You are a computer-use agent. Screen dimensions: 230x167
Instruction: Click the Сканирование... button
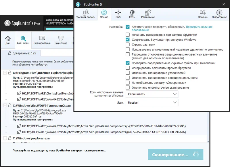coord(176,155)
